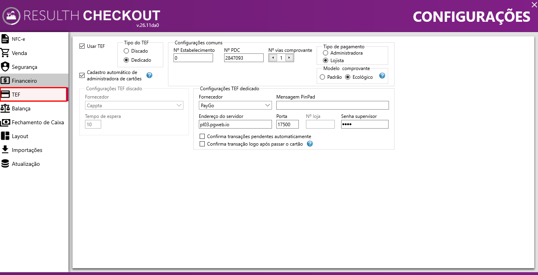Viewport: 538px width, 275px height.
Task: Enable Confirma transações pendentes automaticamente
Action: 202,137
